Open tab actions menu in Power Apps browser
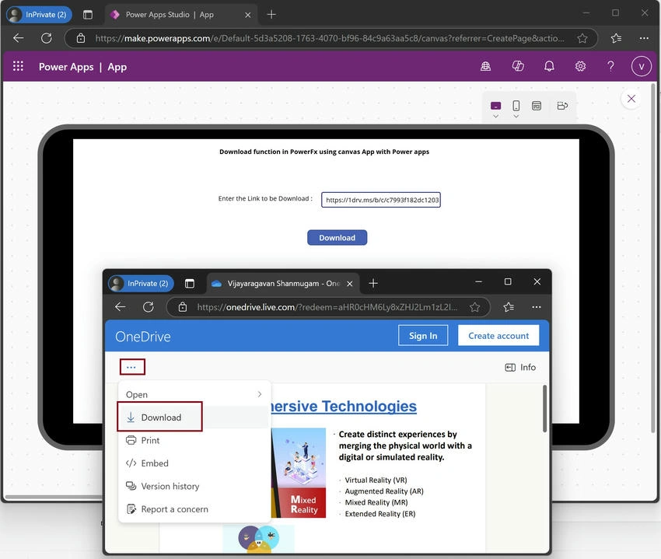This screenshot has height=559, width=661. 88,15
